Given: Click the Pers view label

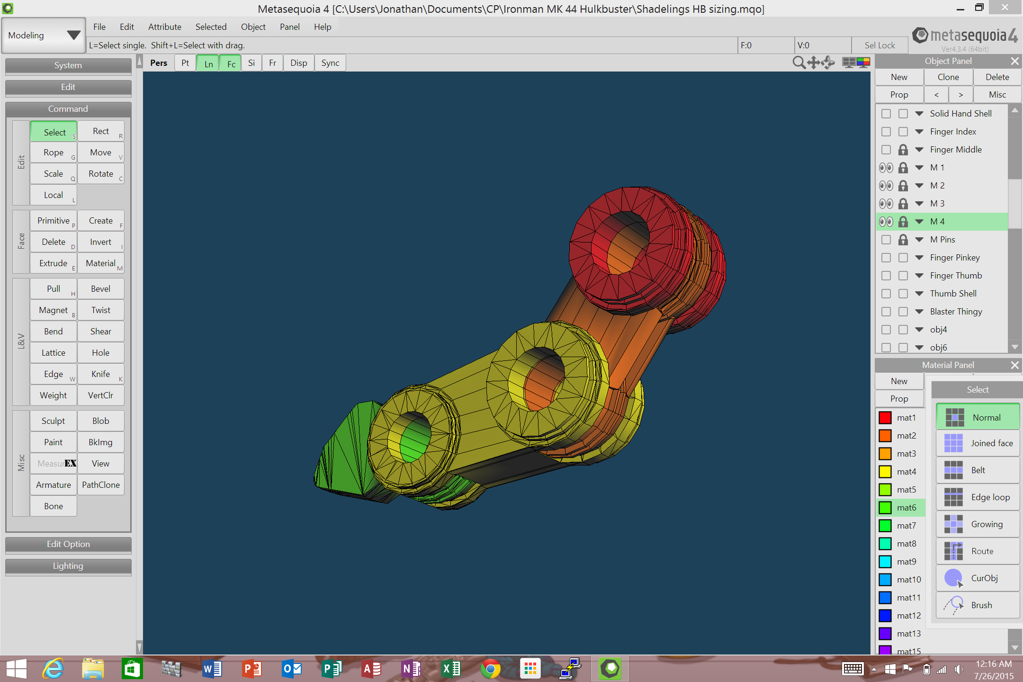Looking at the screenshot, I should (x=159, y=63).
